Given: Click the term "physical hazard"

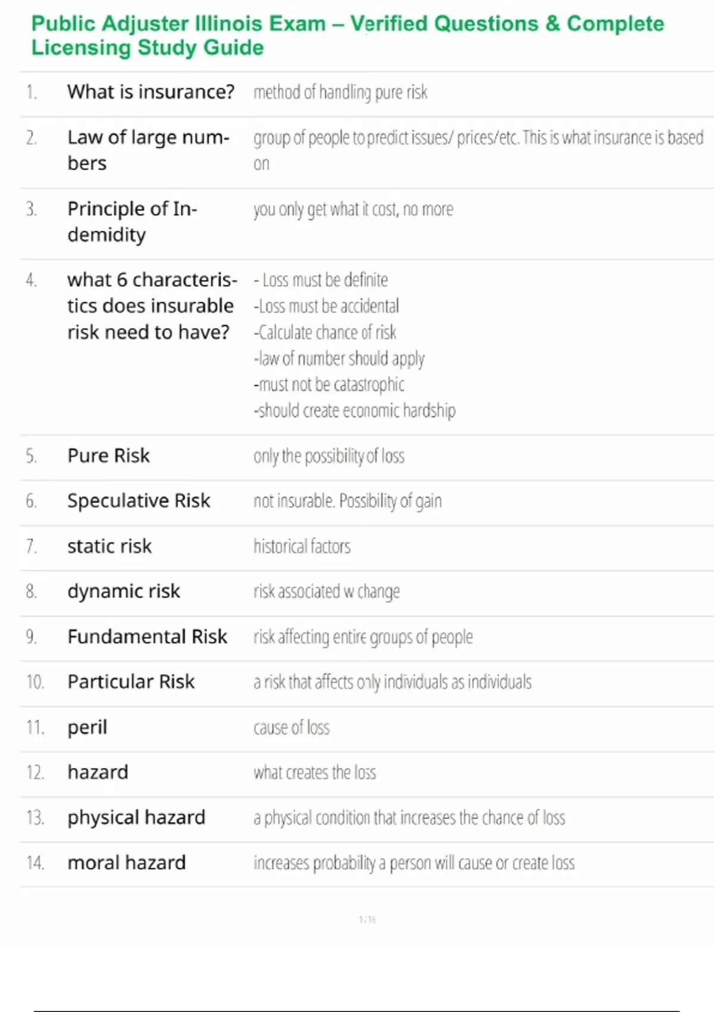Looking at the screenshot, I should click(136, 818).
